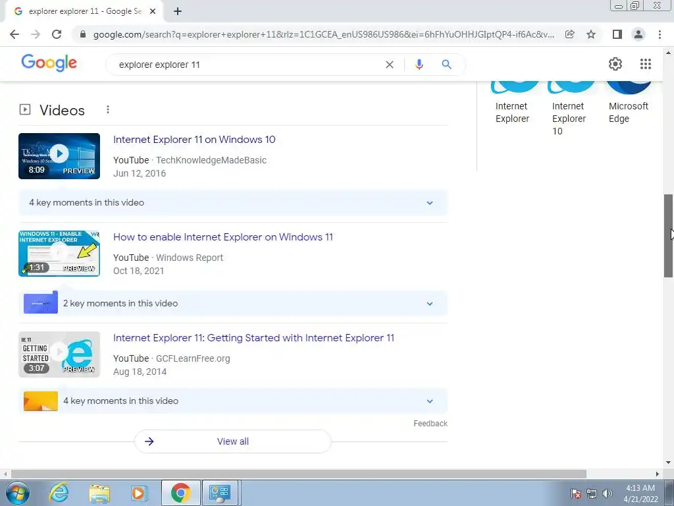The height and width of the screenshot is (506, 674).
Task: Open the Chrome profile avatar
Action: (x=638, y=34)
